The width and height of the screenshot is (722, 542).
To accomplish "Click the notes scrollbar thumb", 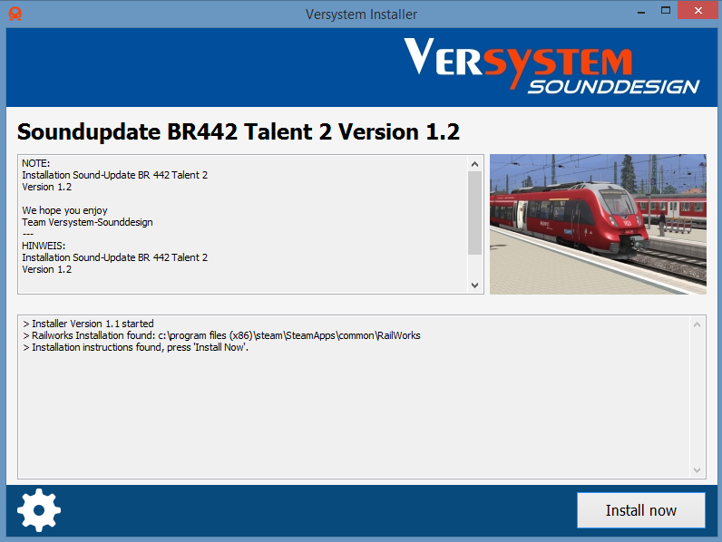I will coord(474,213).
